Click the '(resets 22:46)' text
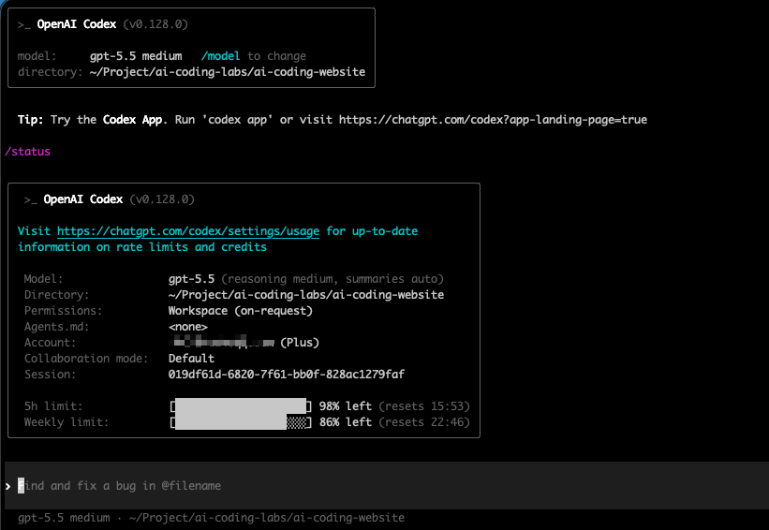This screenshot has width=769, height=530. coord(424,422)
